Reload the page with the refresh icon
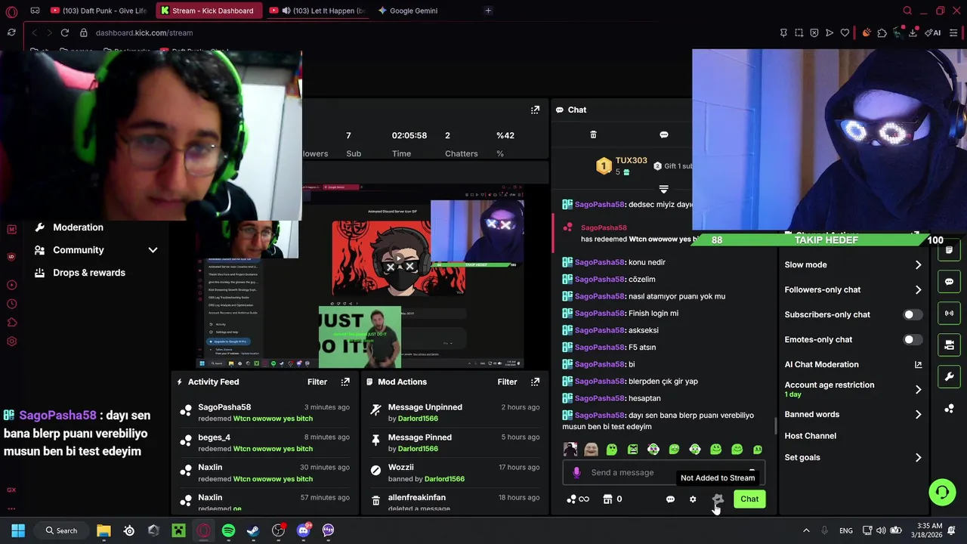The height and width of the screenshot is (544, 967). pyautogui.click(x=64, y=32)
